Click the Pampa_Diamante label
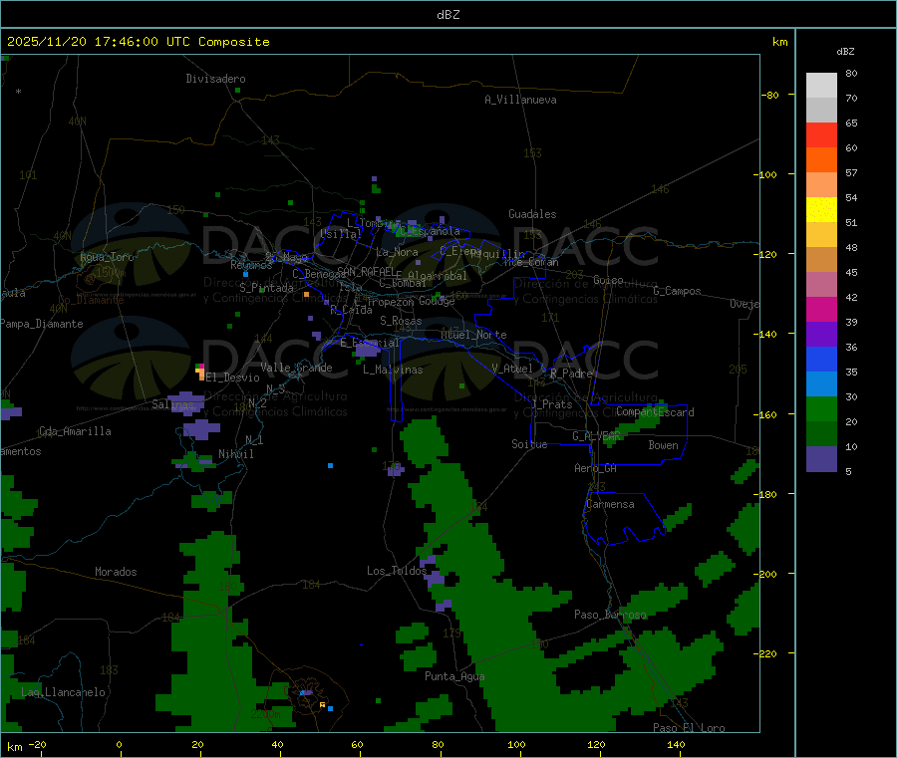The image size is (897, 758). coord(42,324)
